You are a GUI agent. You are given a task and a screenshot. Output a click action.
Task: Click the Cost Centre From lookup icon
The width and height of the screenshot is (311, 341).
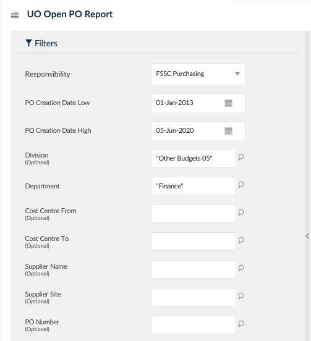[x=241, y=213]
